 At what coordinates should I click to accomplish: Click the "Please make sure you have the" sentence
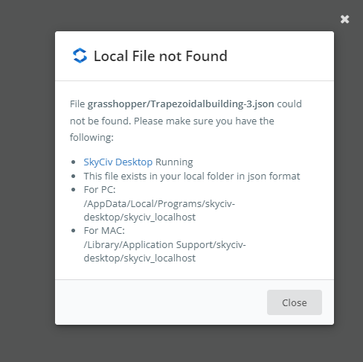(x=204, y=121)
